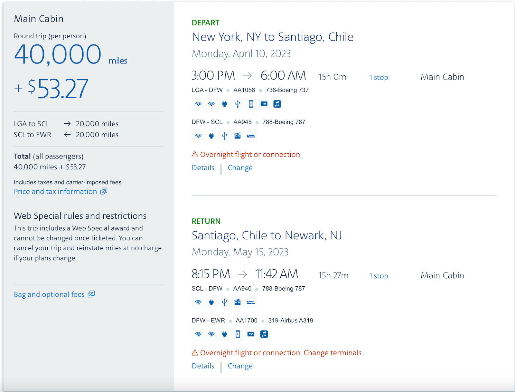
Task: Open Price and tax information
Action: 55,191
